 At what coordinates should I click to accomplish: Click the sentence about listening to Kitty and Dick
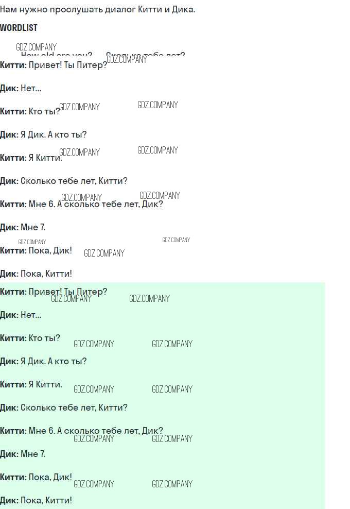pyautogui.click(x=98, y=9)
